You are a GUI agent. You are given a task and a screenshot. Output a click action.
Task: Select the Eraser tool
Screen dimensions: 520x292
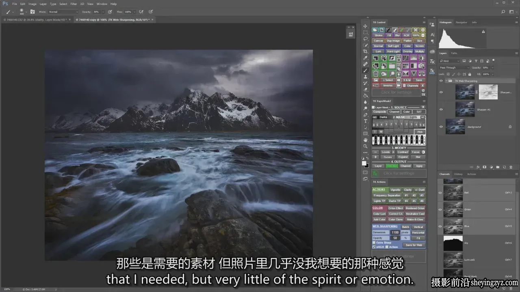tap(365, 89)
